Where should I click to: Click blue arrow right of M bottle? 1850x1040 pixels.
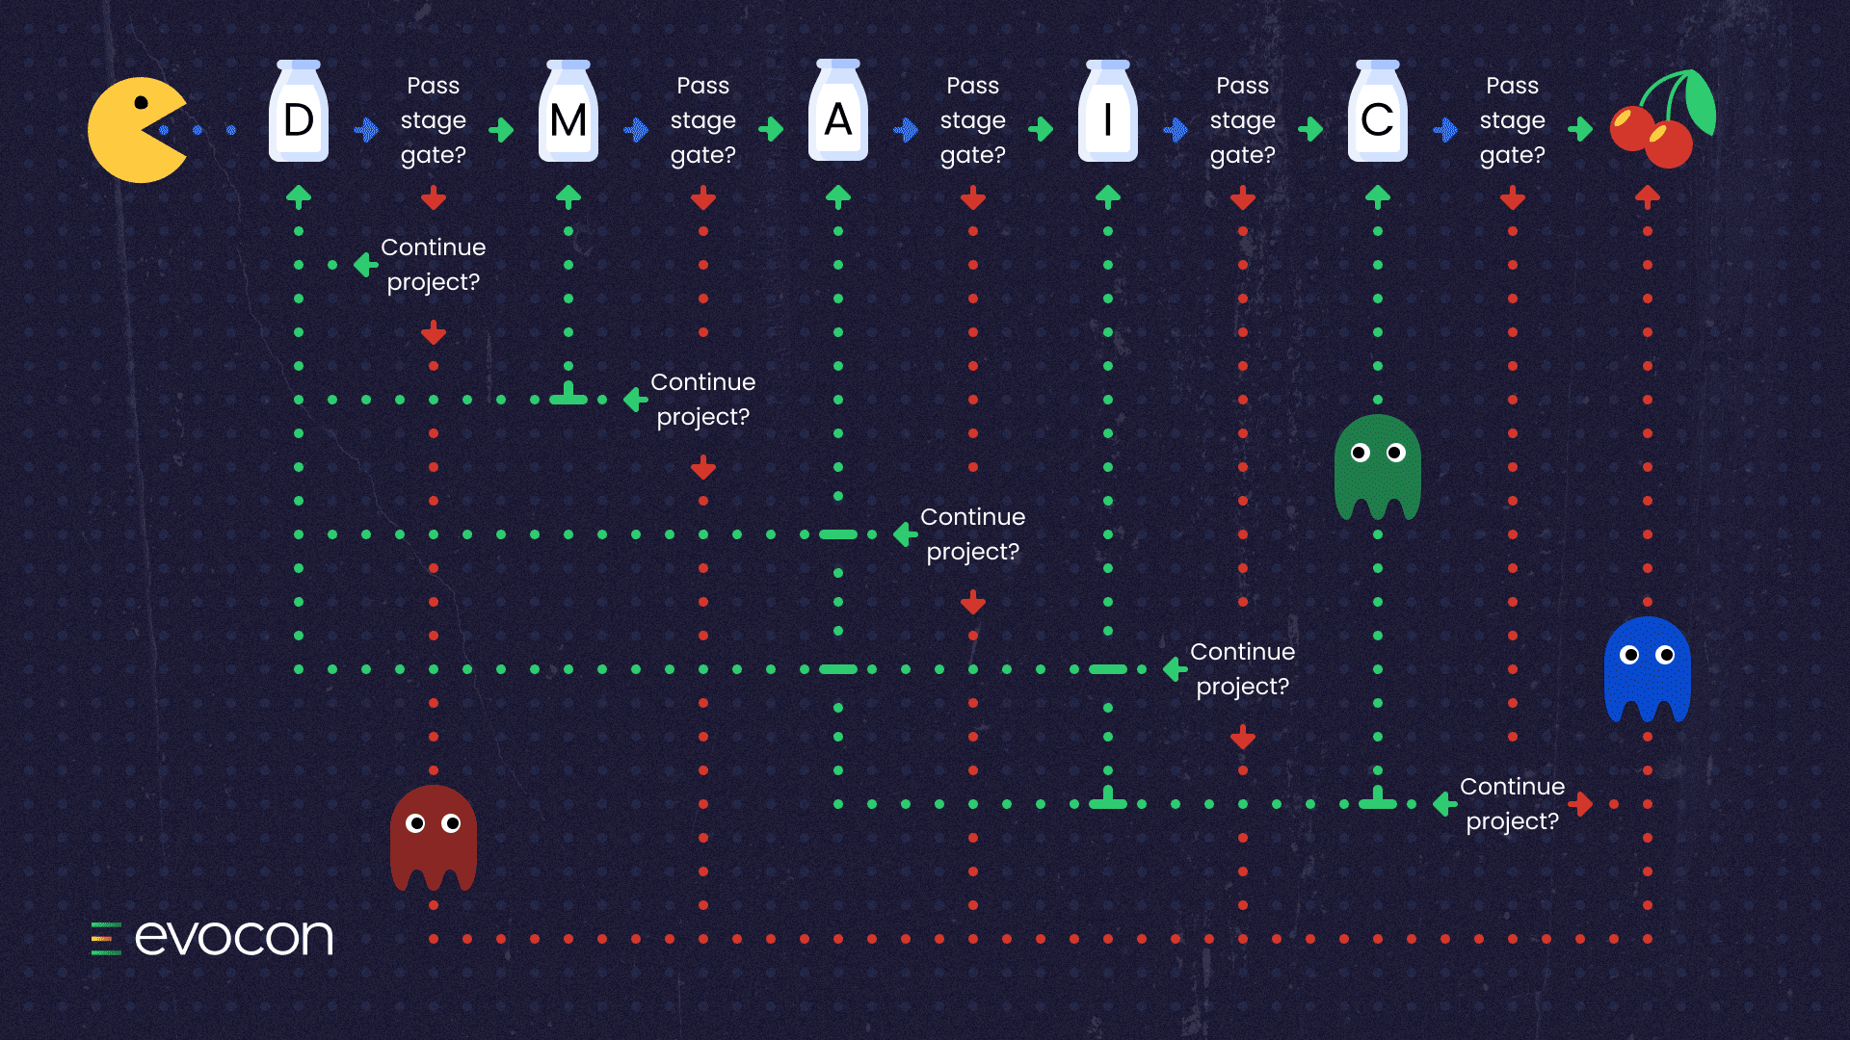tap(636, 130)
